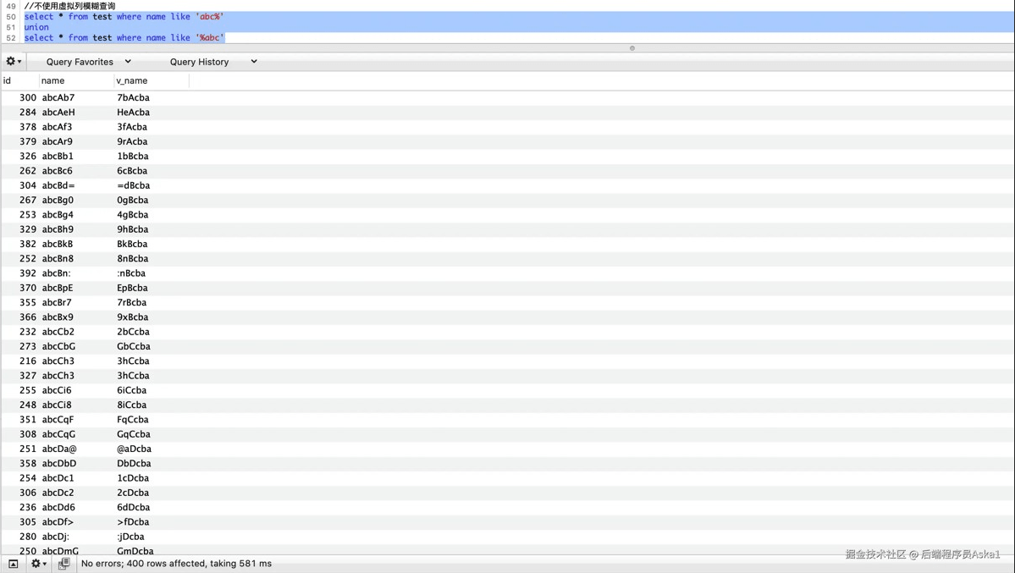The image size is (1015, 573).
Task: Select name cell abcDf>
Action: [x=58, y=522]
